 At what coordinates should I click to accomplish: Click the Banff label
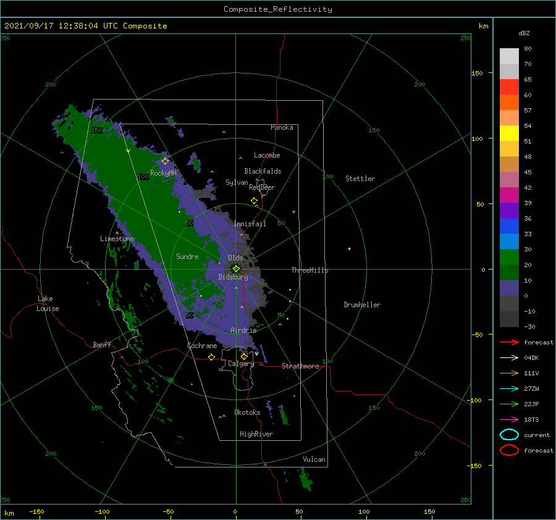(x=102, y=344)
